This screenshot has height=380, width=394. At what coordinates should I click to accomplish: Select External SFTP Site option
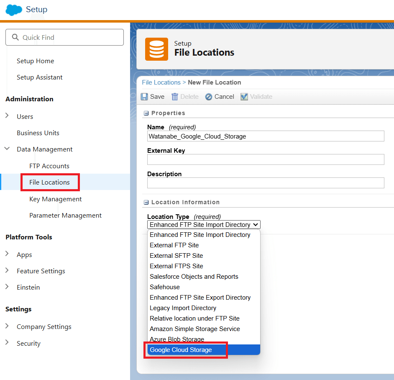(204, 256)
